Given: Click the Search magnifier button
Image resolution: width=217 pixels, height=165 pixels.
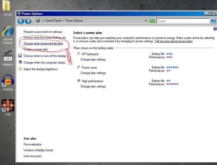Looking at the screenshot, I should [214, 21].
